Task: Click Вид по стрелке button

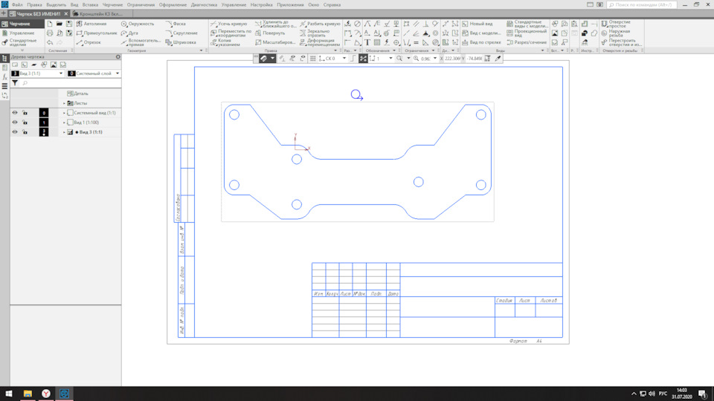Action: [x=481, y=42]
